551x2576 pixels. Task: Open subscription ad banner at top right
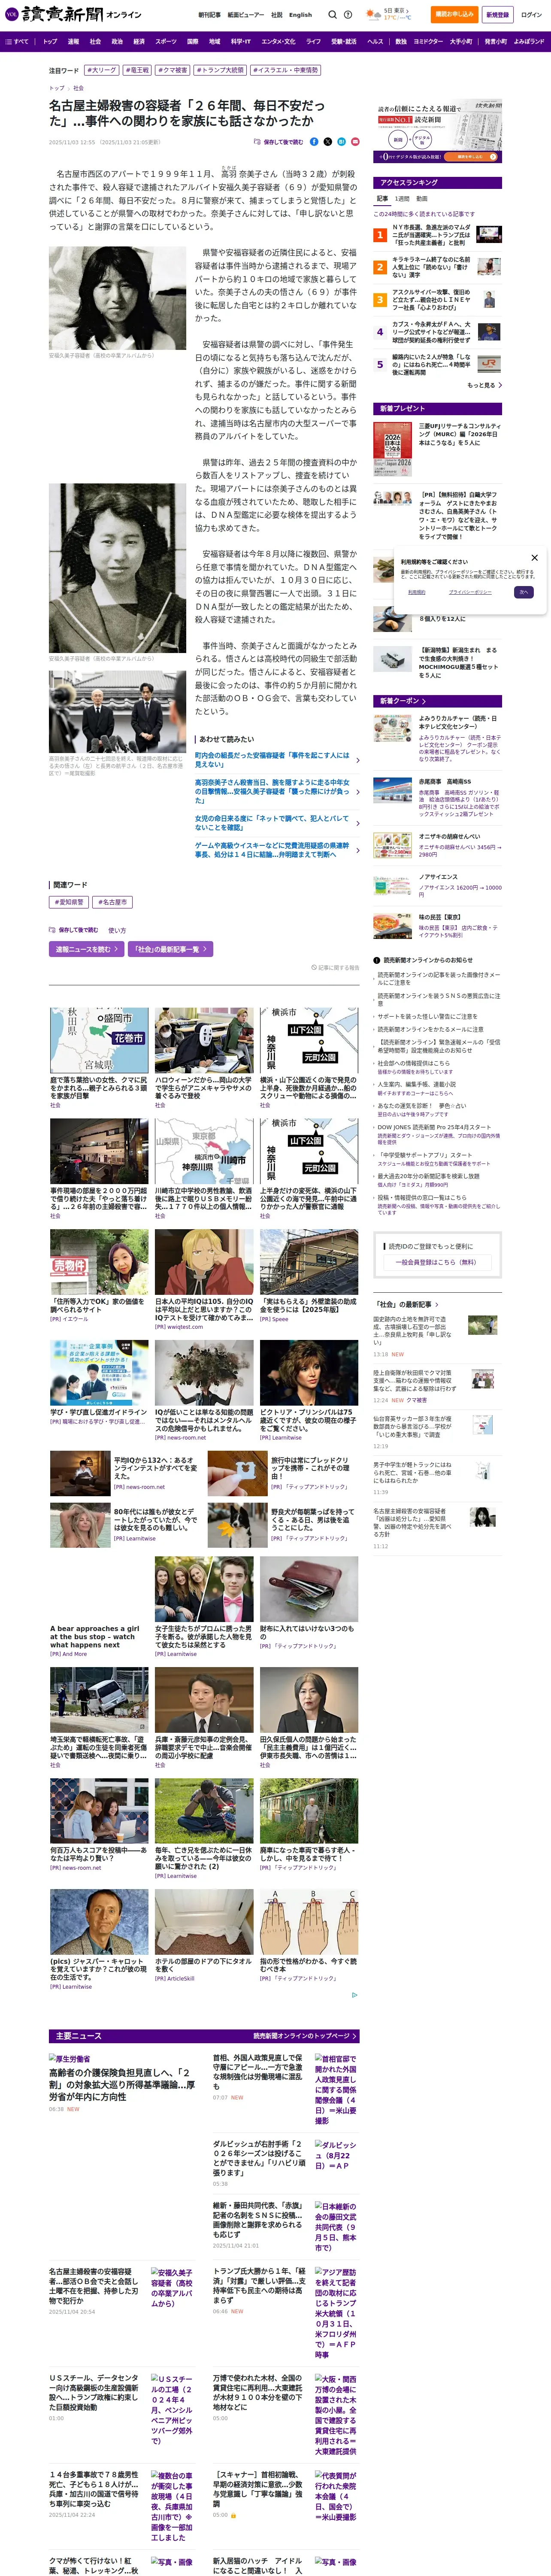[x=438, y=131]
